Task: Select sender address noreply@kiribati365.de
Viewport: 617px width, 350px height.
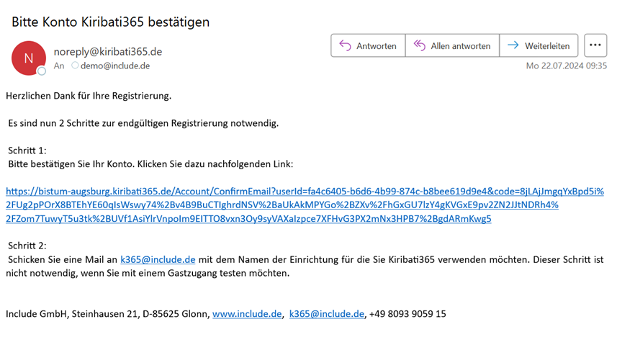Action: pos(107,51)
